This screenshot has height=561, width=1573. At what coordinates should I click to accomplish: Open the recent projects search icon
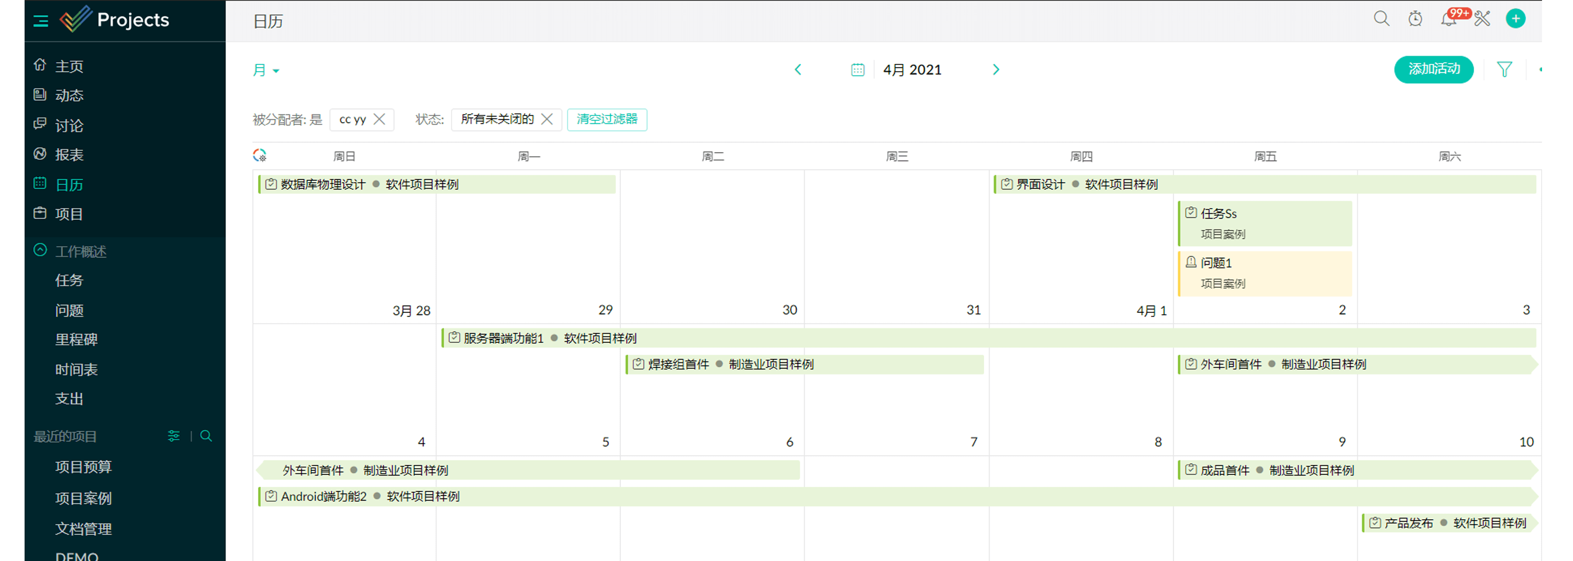pos(206,436)
